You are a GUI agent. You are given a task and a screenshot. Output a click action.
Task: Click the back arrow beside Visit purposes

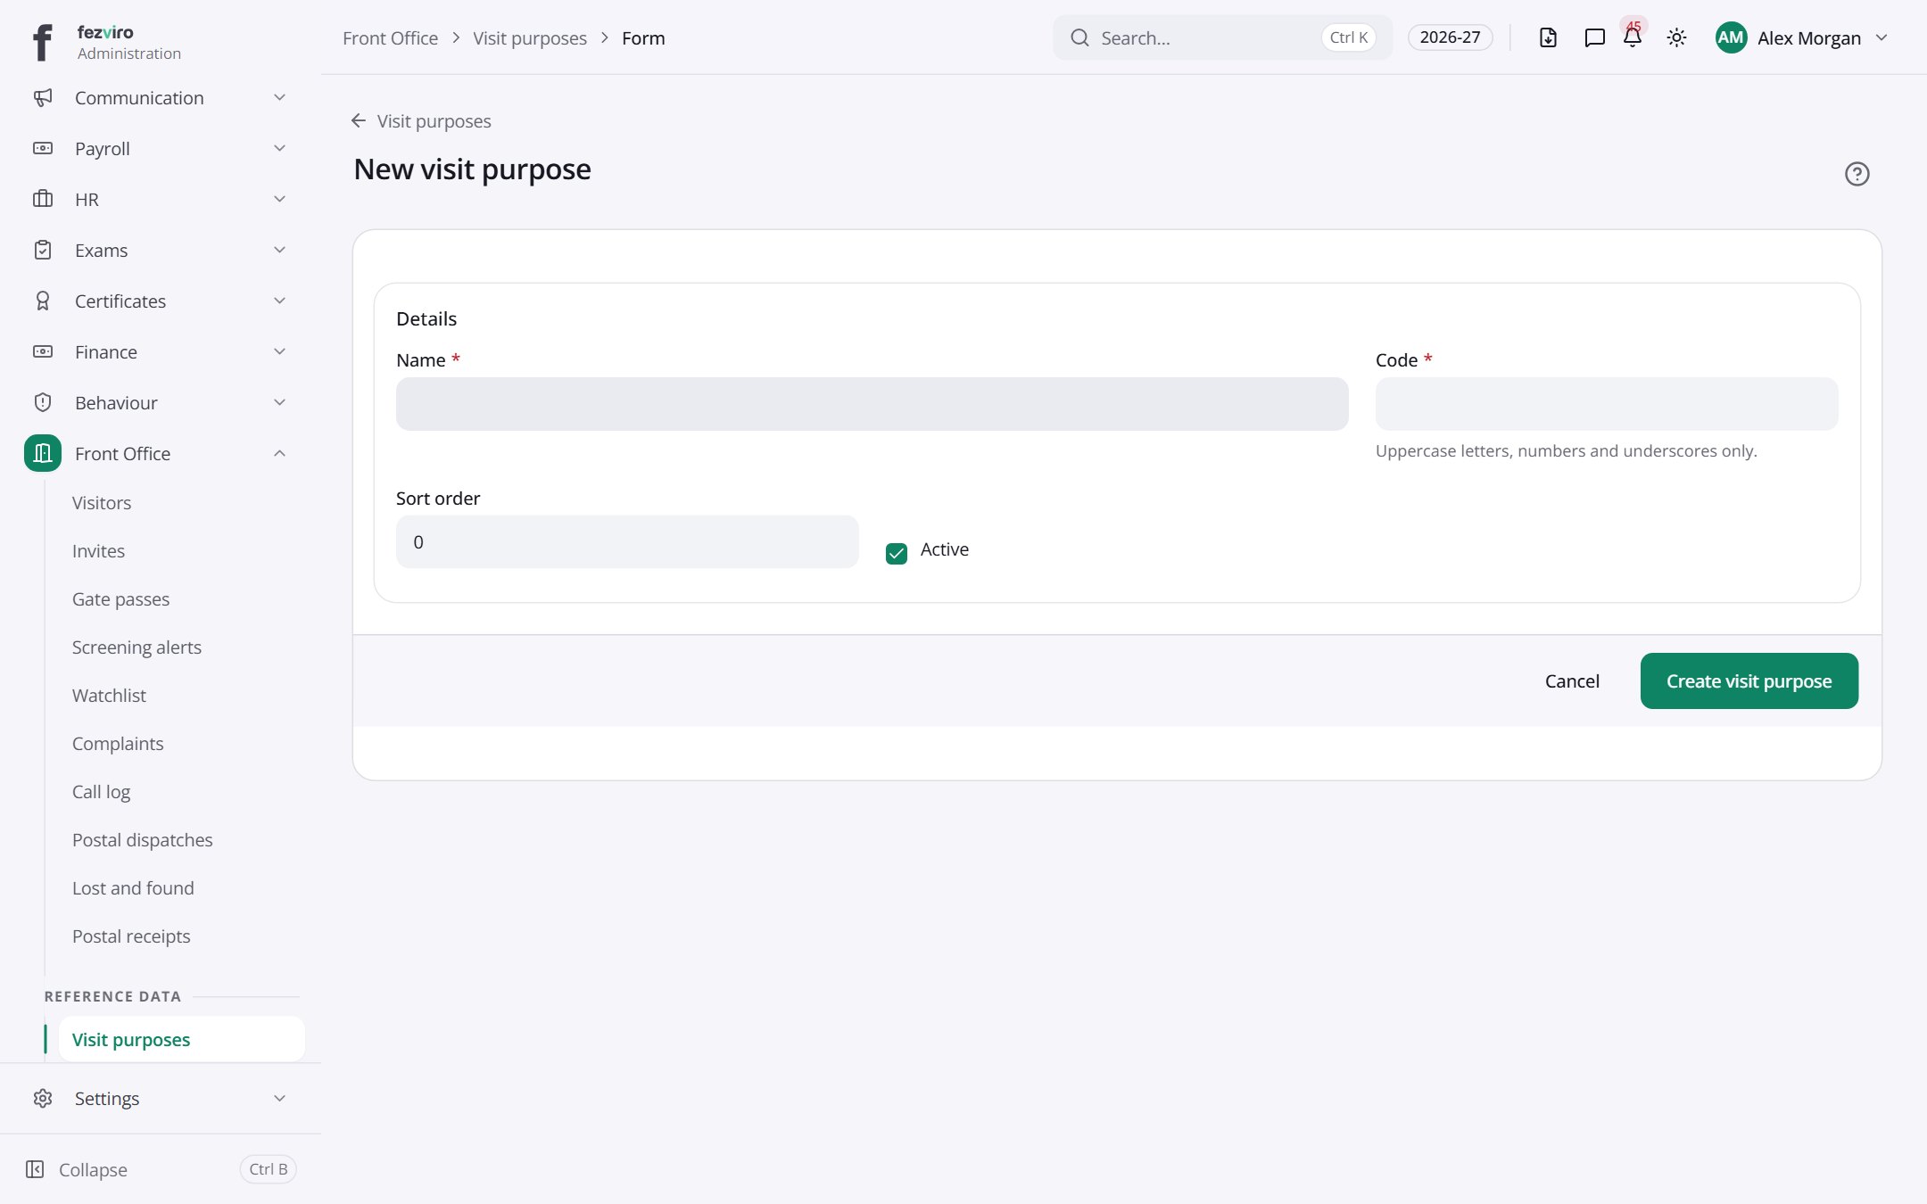pos(359,120)
